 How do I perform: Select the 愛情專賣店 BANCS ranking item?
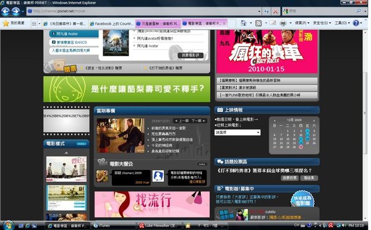tap(74, 43)
